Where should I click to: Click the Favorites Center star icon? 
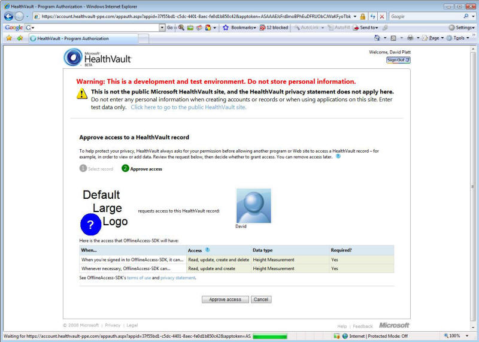(x=9, y=38)
